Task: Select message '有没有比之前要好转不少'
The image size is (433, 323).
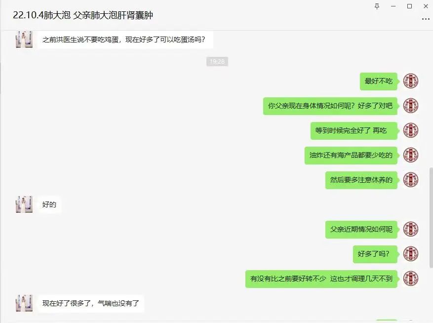Action: (x=321, y=279)
